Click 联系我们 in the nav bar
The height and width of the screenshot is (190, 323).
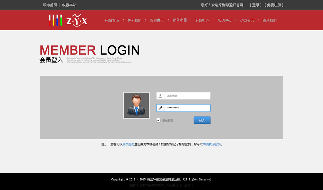269,21
